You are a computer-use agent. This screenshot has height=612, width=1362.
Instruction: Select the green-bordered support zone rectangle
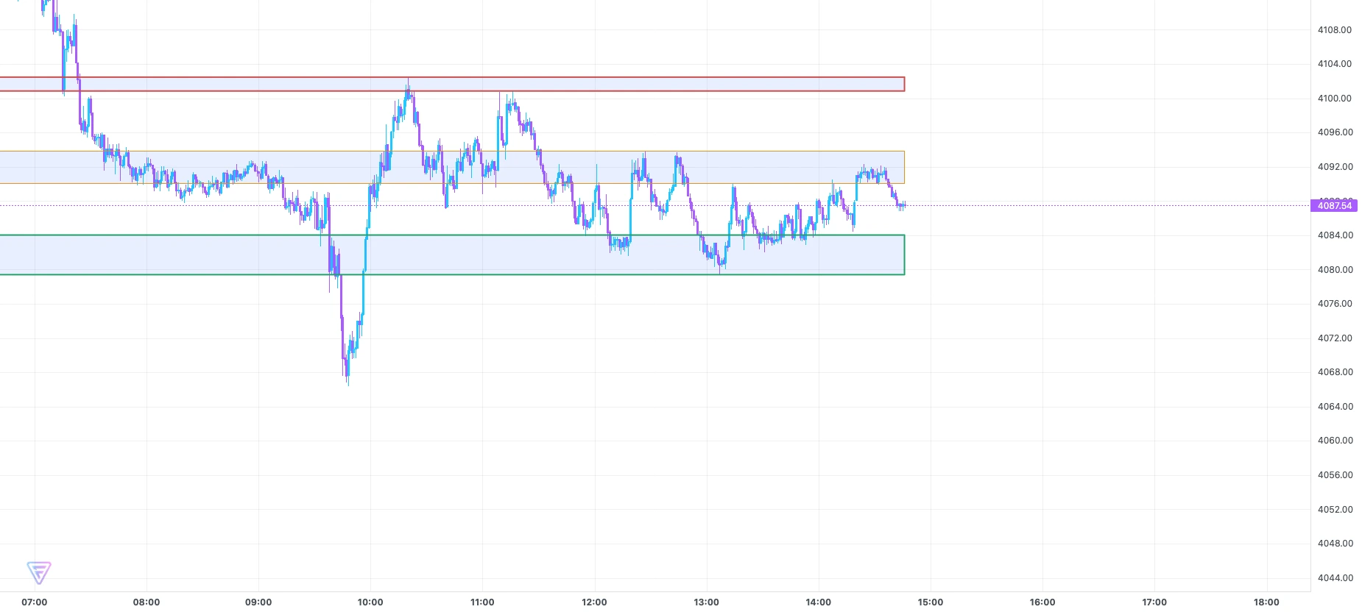pyautogui.click(x=452, y=255)
